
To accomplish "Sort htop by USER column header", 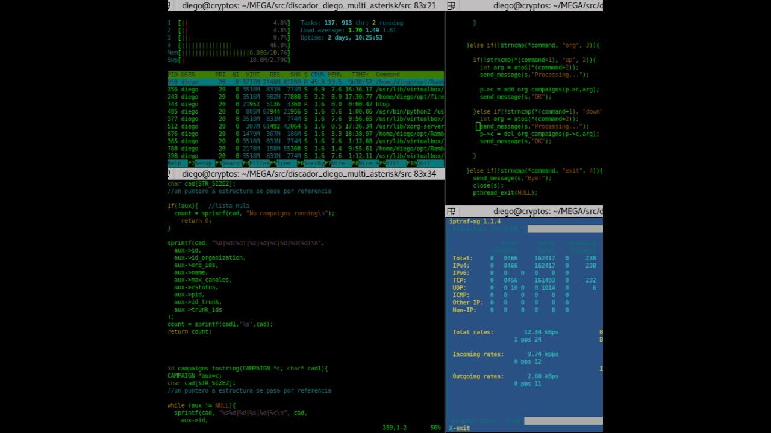I will click(x=188, y=75).
